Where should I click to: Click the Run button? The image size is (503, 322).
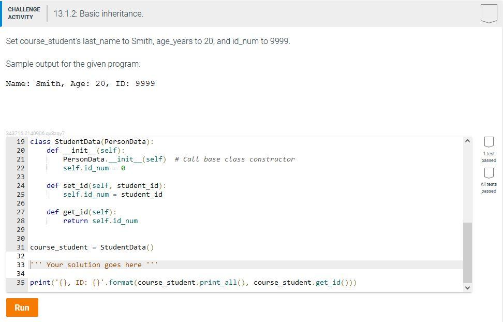click(x=22, y=308)
